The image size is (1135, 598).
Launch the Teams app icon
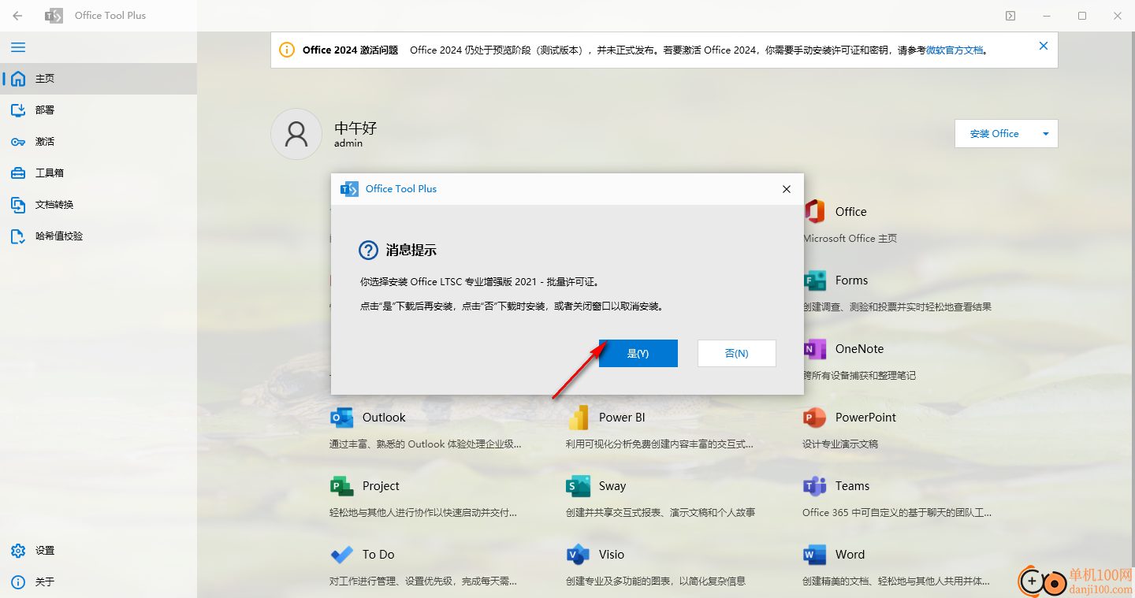[814, 486]
